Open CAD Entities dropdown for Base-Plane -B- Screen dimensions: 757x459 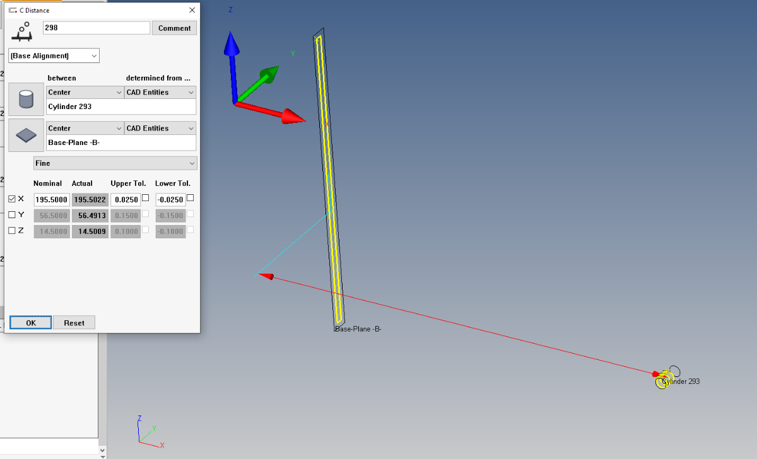[160, 128]
